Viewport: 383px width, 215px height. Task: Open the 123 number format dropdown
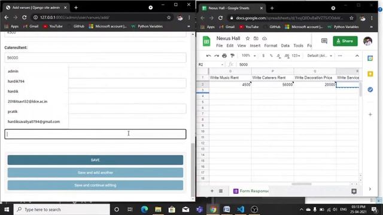pos(296,56)
